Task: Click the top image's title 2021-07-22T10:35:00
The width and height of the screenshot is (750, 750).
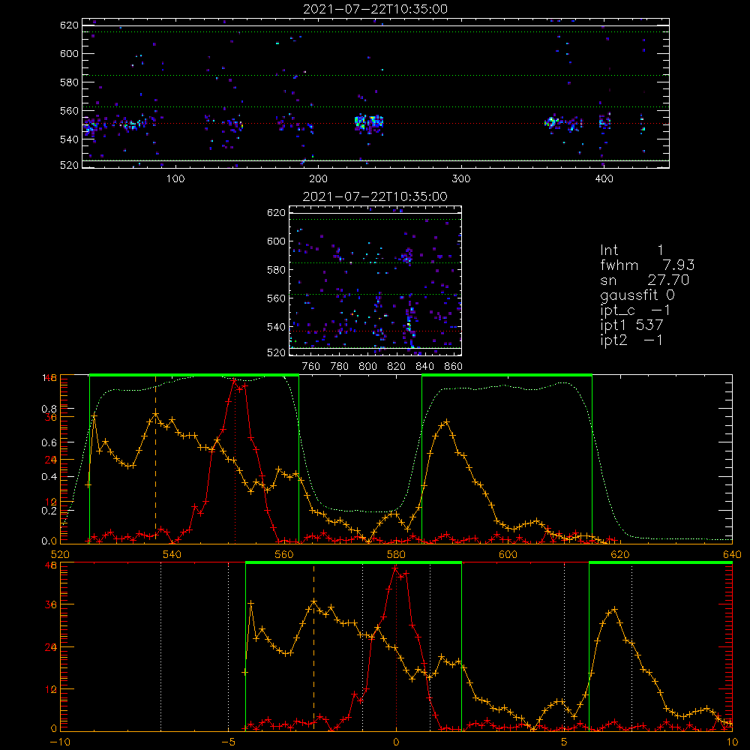Action: click(x=375, y=9)
